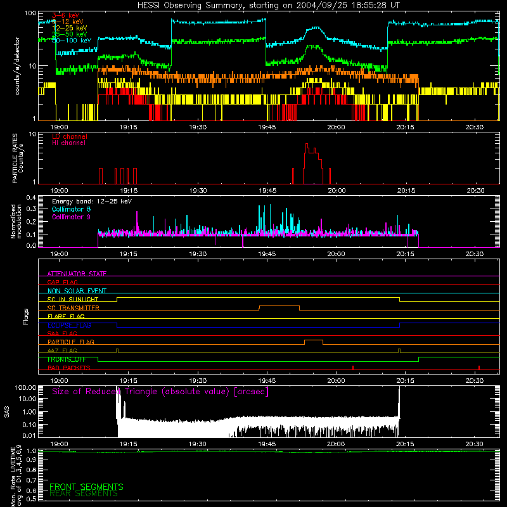Click the SC_TRANSMITTER flag label
507x507 pixels.
pos(74,307)
